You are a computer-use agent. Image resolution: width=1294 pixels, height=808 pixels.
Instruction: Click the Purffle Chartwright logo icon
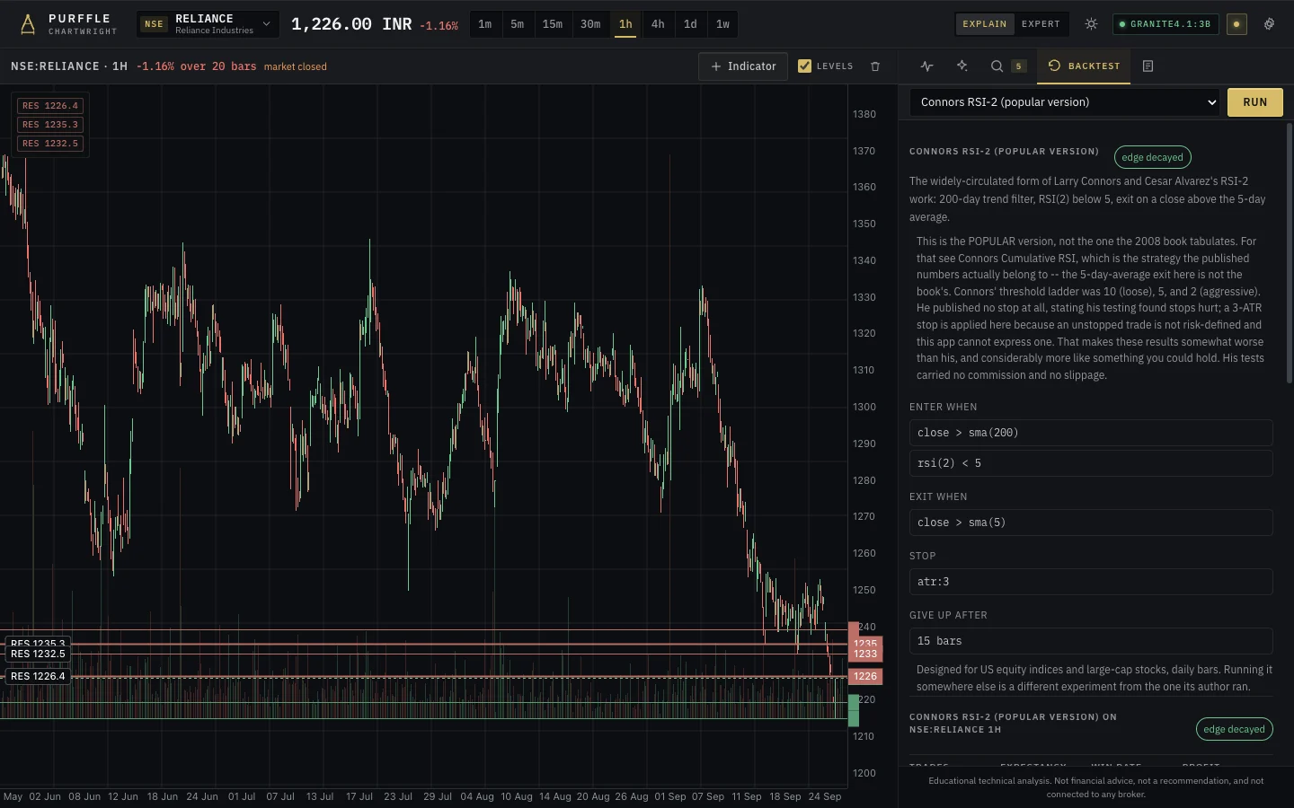tap(28, 24)
